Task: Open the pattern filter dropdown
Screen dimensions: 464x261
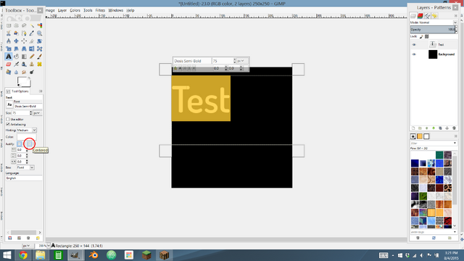Action: 455,144
